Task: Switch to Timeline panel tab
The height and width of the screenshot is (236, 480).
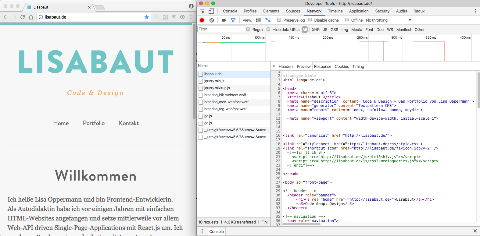Action: click(335, 11)
